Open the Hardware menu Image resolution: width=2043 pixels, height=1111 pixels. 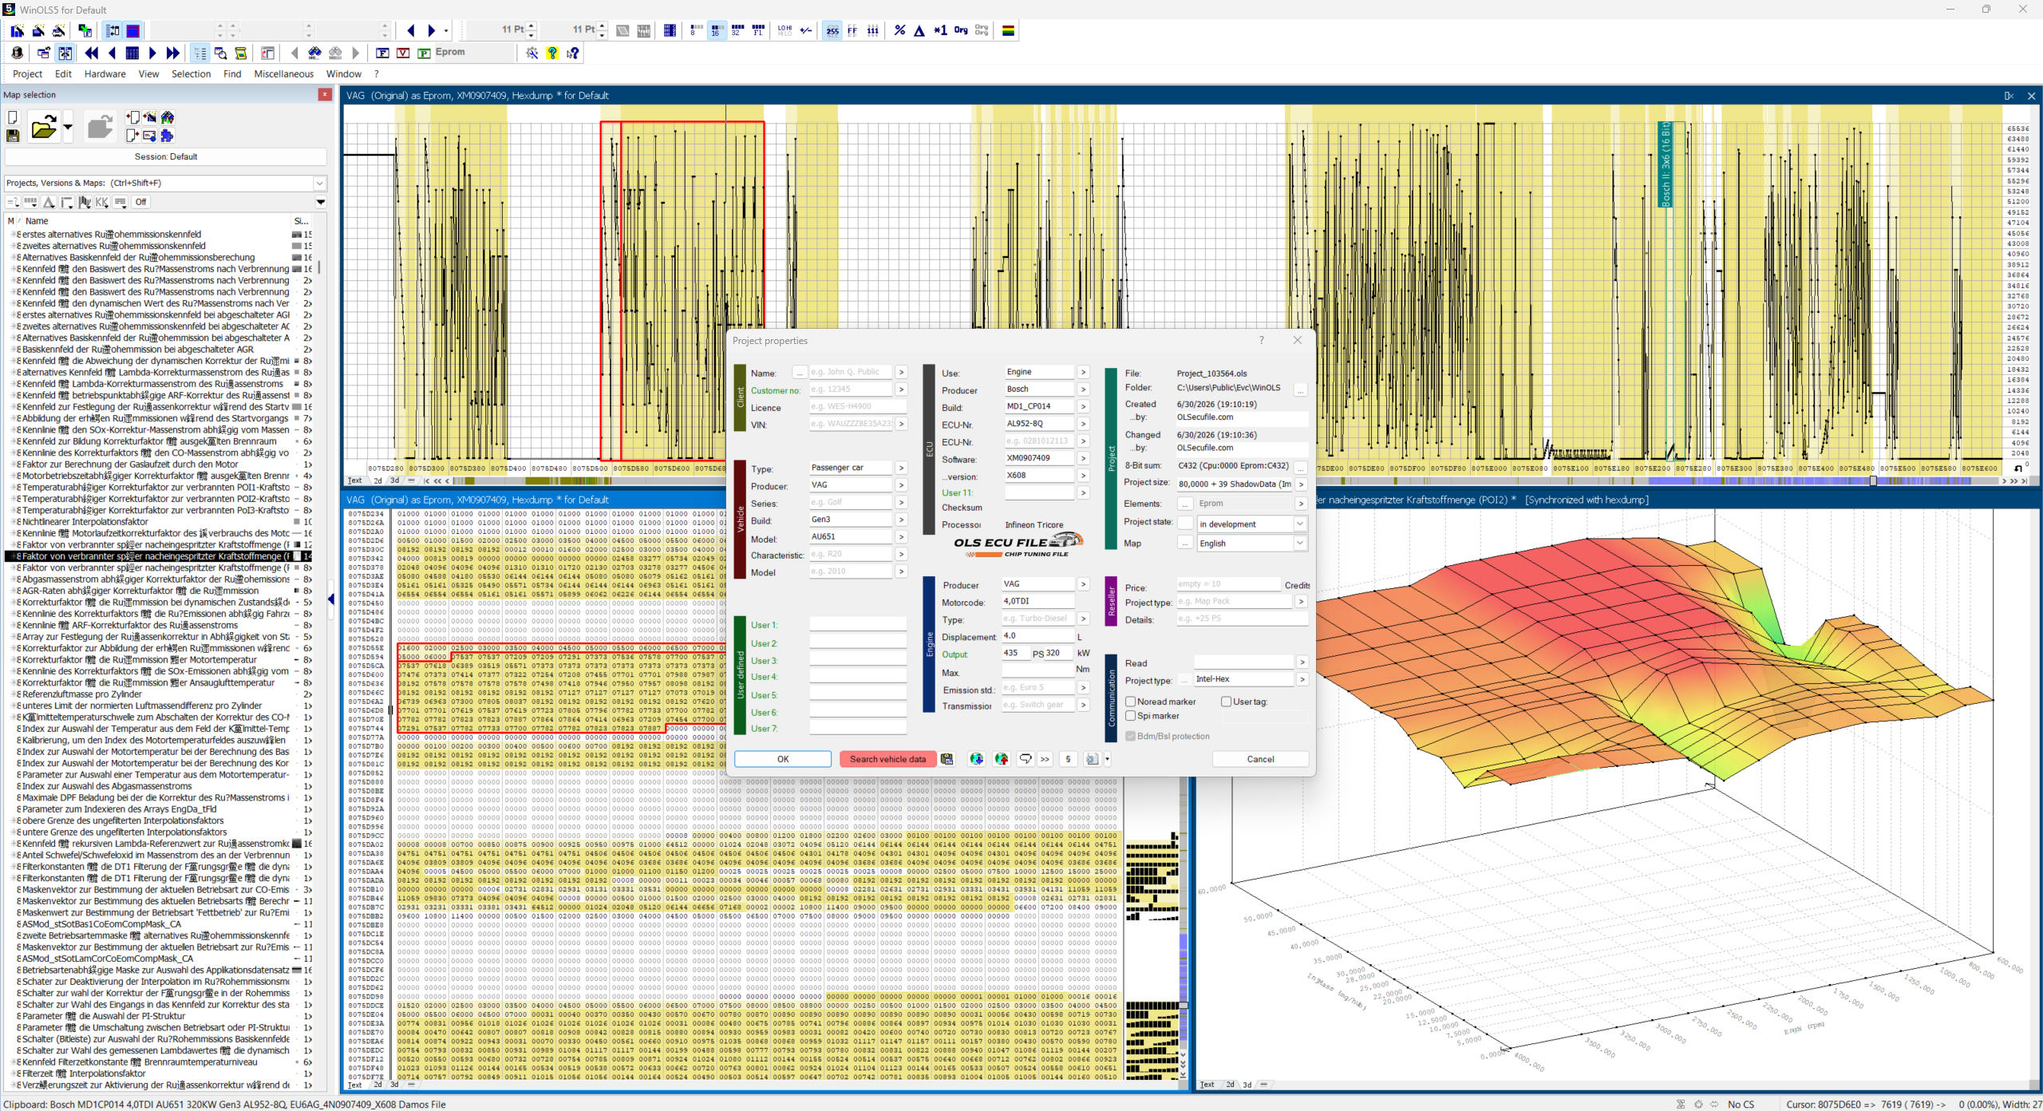click(105, 73)
